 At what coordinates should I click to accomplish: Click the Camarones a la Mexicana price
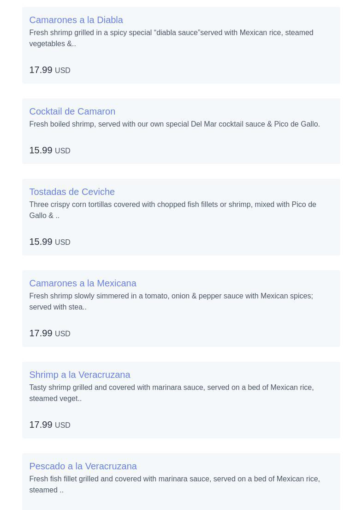point(50,333)
